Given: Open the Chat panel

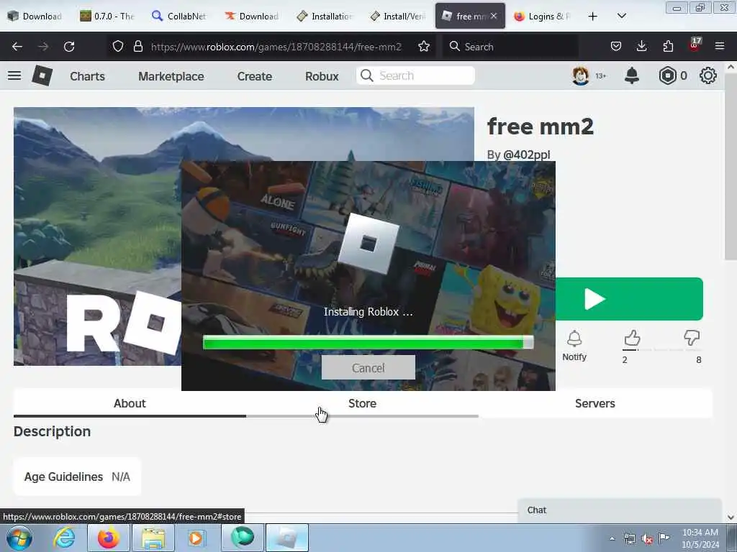Looking at the screenshot, I should click(620, 510).
